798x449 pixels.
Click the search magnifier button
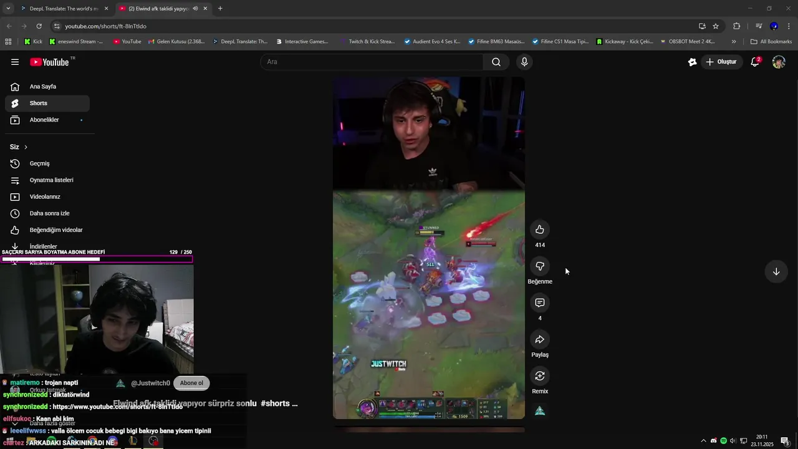click(x=496, y=62)
